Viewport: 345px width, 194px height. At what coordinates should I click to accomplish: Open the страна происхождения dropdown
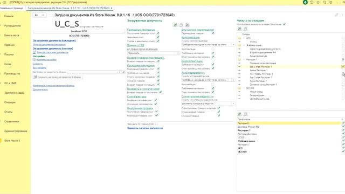[x=178, y=53]
